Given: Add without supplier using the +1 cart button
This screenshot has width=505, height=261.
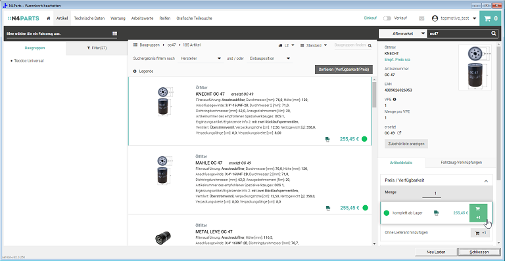Looking at the screenshot, I should 480,233.
